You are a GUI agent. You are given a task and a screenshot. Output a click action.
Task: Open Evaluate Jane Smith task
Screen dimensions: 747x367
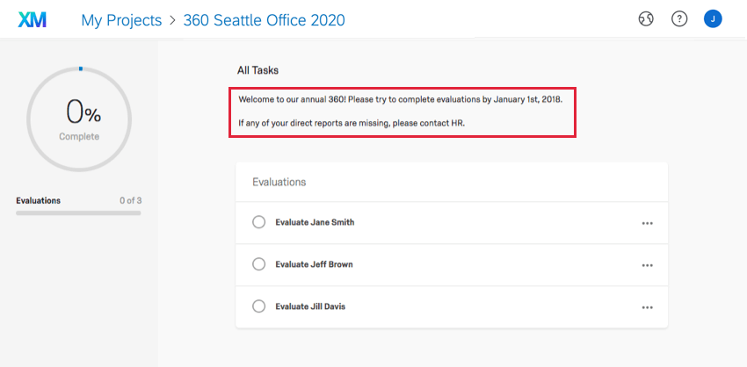315,222
